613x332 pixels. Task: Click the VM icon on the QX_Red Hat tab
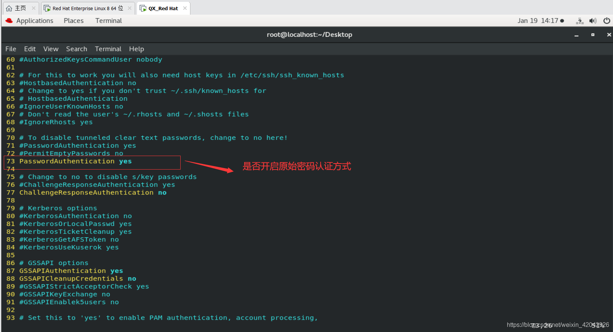(x=143, y=8)
